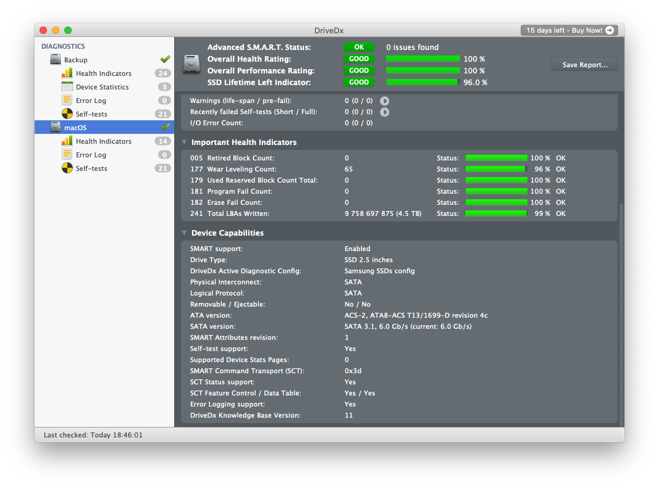659x488 pixels.
Task: Click the 9 758 697 875 (4.5 TB) value
Action: pos(383,213)
